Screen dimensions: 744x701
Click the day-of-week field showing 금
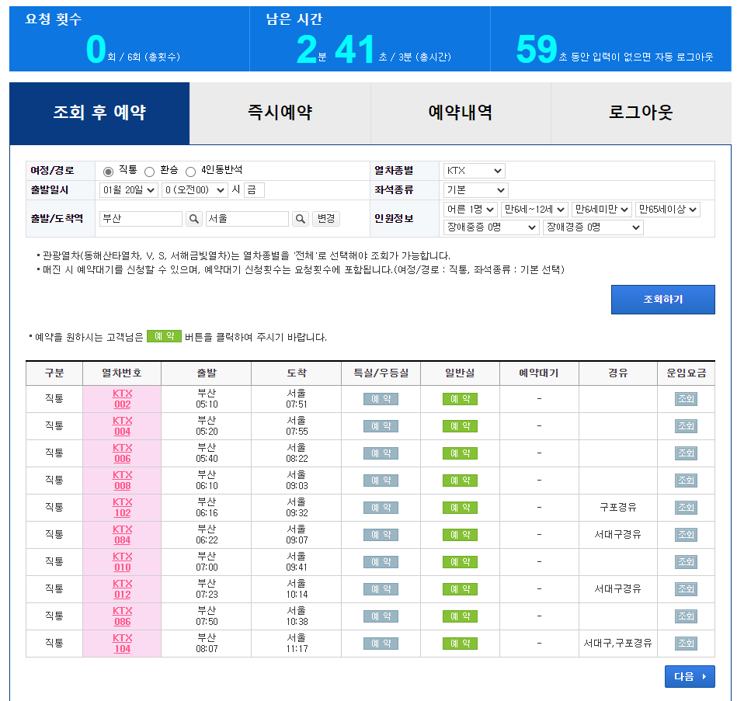pyautogui.click(x=254, y=190)
